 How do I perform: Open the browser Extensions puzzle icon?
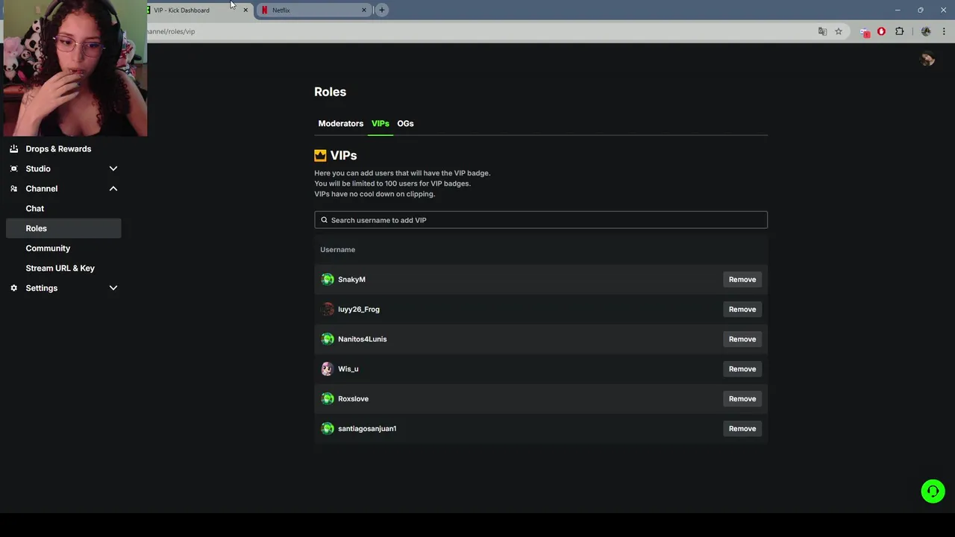(x=899, y=31)
